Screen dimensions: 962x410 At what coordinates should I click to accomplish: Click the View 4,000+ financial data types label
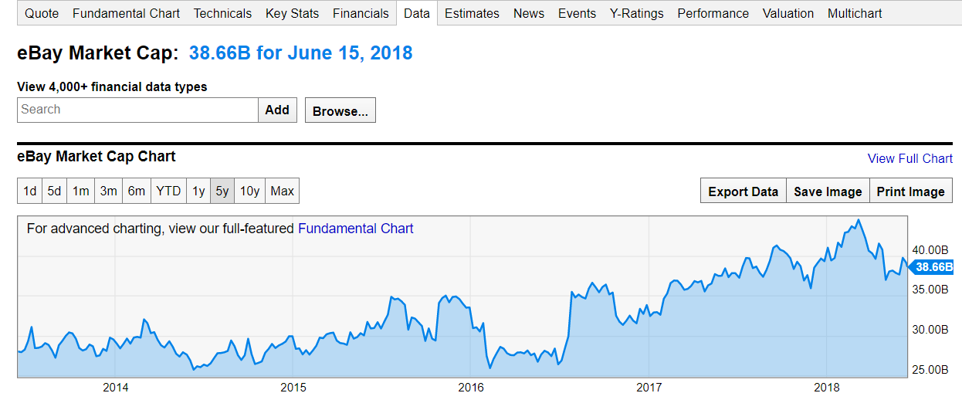[112, 86]
